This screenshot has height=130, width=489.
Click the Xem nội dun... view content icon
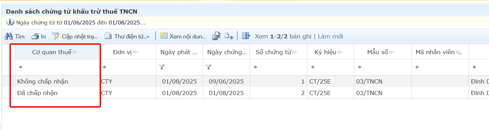pyautogui.click(x=163, y=36)
